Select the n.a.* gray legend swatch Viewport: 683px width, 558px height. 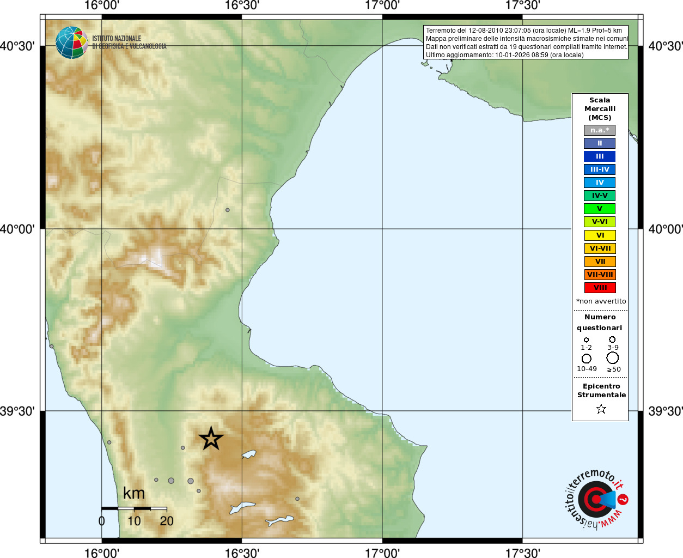[x=600, y=130]
